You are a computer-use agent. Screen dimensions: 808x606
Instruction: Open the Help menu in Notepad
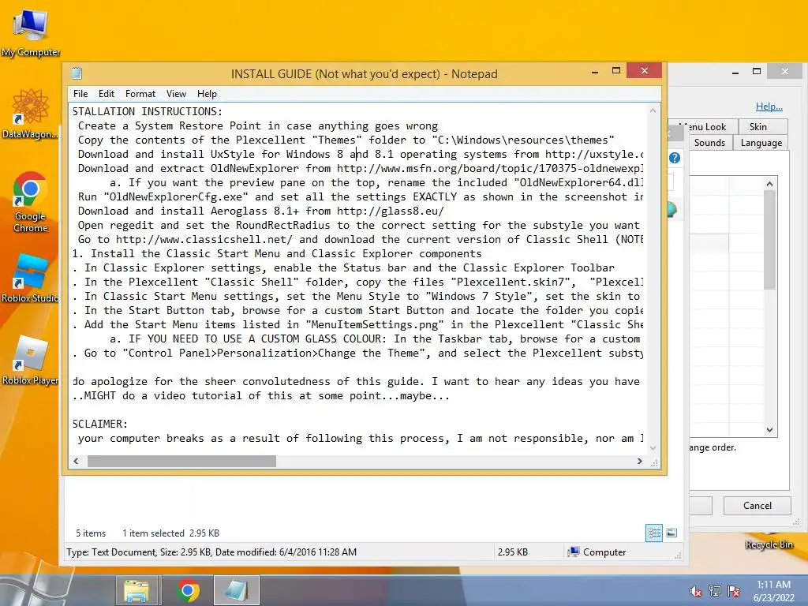[207, 94]
